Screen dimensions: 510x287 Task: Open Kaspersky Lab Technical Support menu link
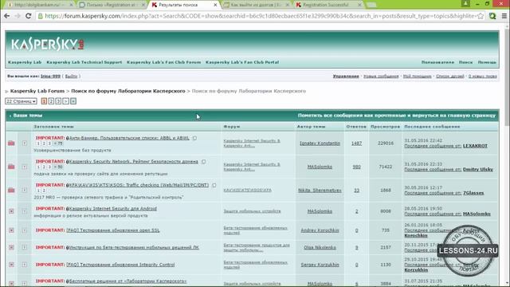(x=84, y=62)
